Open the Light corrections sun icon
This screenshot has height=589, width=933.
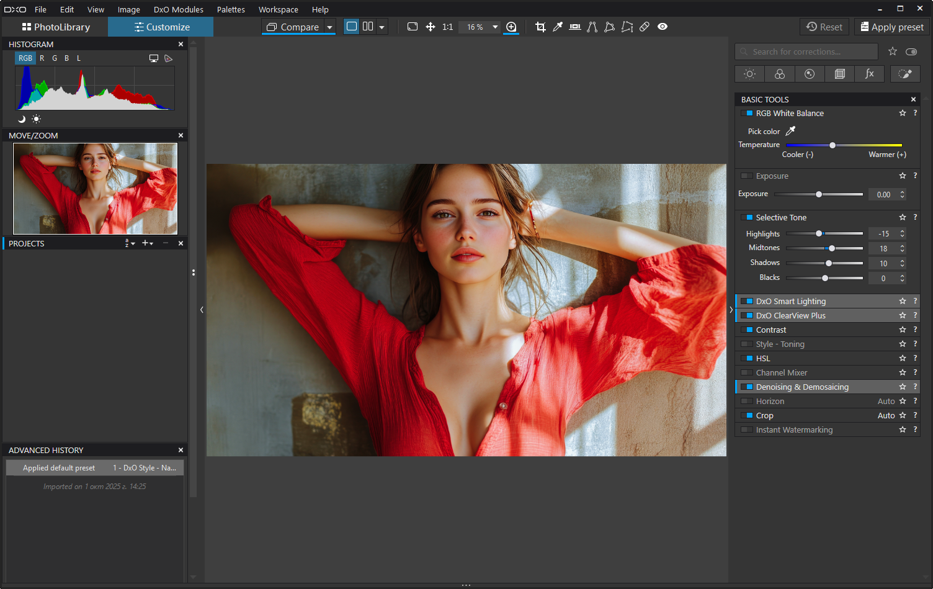click(x=749, y=74)
